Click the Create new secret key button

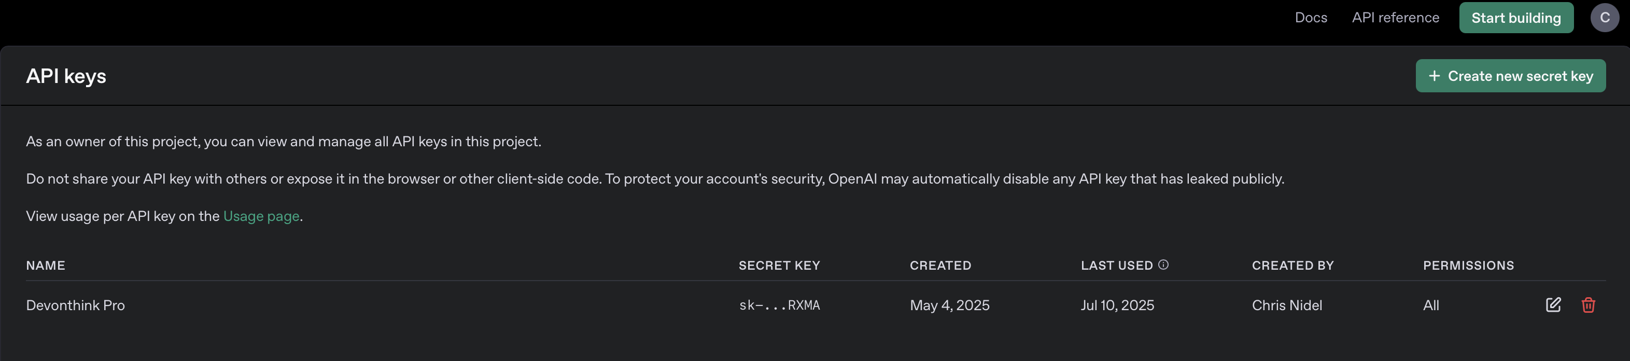[x=1510, y=76]
